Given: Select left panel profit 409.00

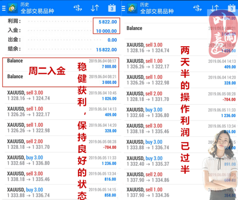Looking at the screenshot, I should tap(111, 115).
